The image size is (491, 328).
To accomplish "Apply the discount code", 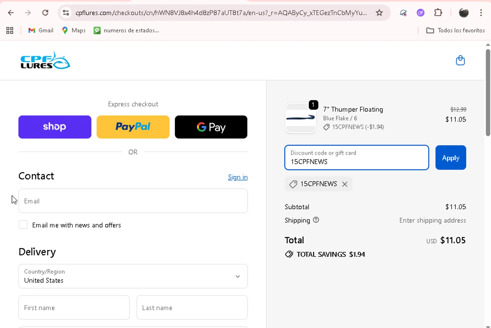I will tap(451, 158).
